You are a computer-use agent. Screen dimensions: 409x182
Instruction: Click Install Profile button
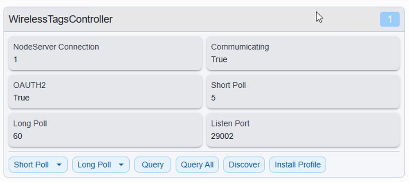[x=298, y=164]
